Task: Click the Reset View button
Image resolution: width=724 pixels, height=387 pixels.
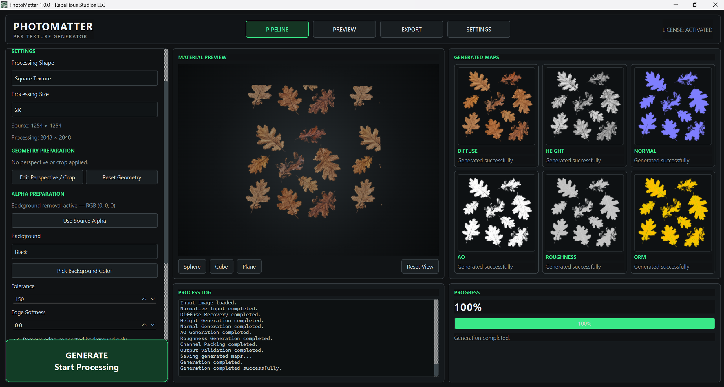Action: point(420,266)
